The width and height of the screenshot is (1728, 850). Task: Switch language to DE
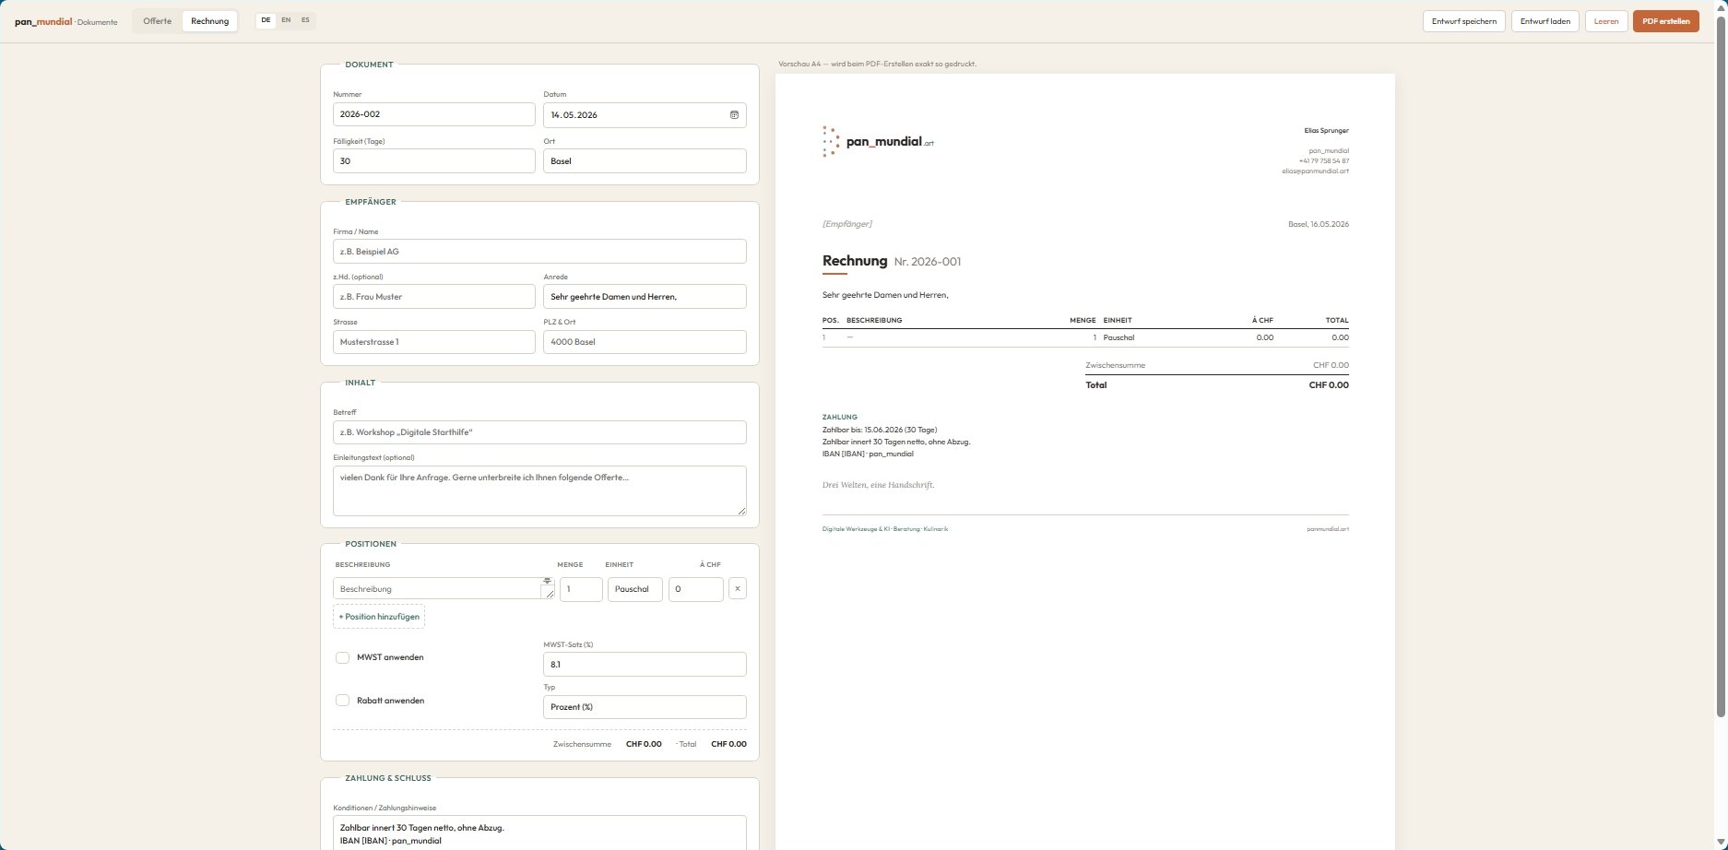266,20
